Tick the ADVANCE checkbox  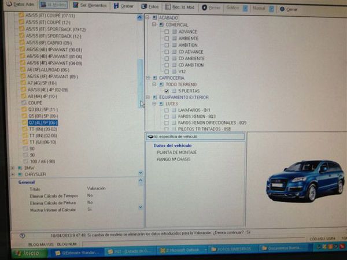[x=167, y=32]
